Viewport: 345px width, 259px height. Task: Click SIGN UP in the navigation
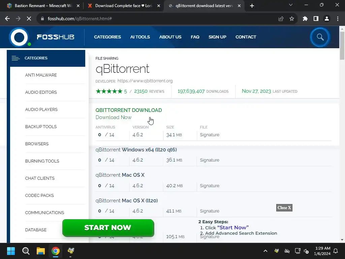pos(217,37)
